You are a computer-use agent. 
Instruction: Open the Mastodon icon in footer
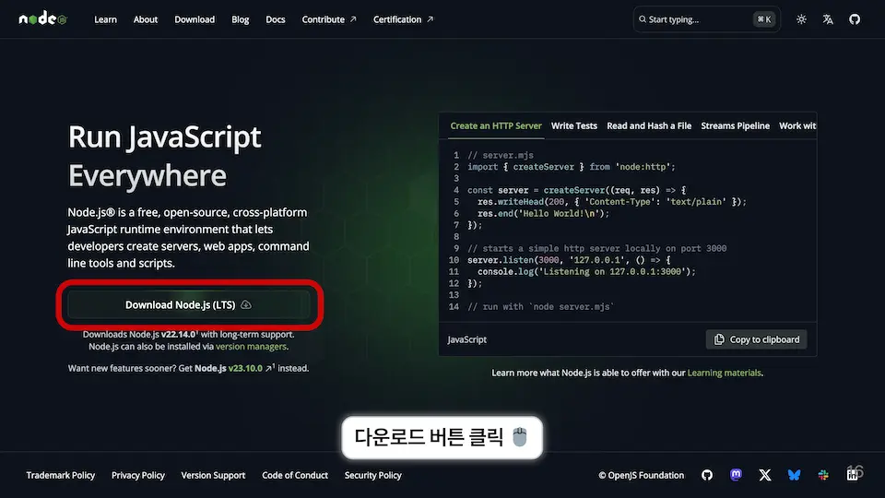pos(736,475)
